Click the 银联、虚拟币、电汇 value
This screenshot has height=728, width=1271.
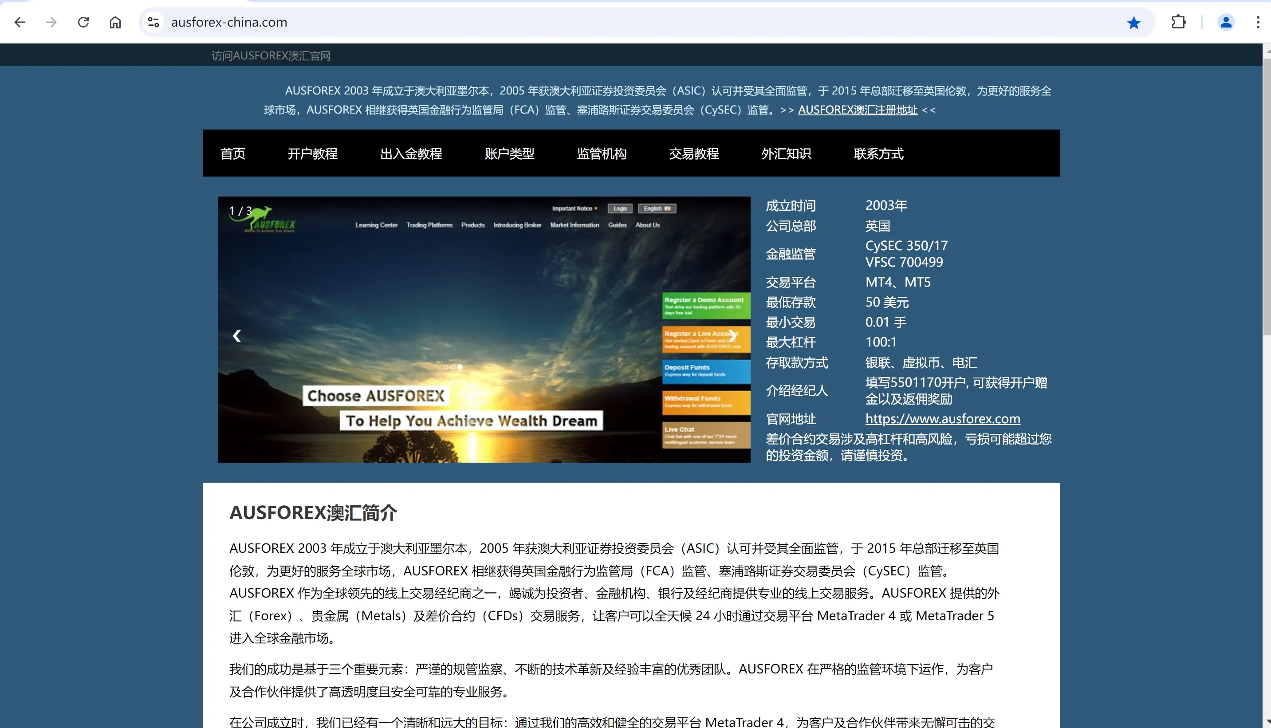coord(921,362)
